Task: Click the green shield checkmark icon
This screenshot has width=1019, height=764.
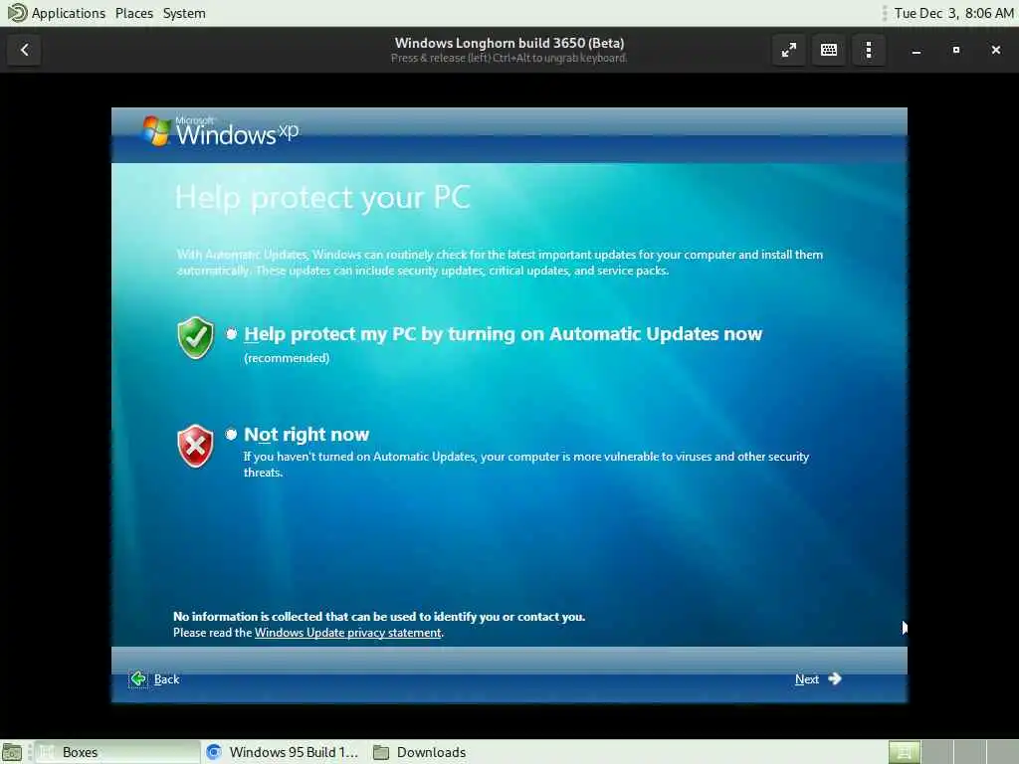Action: pos(196,338)
